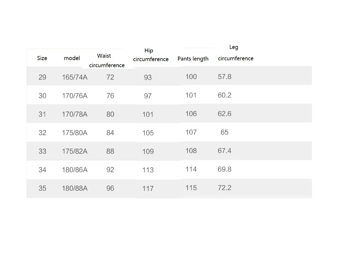This screenshot has height=256, width=356.
Task: Click the Pants length header
Action: click(x=193, y=59)
